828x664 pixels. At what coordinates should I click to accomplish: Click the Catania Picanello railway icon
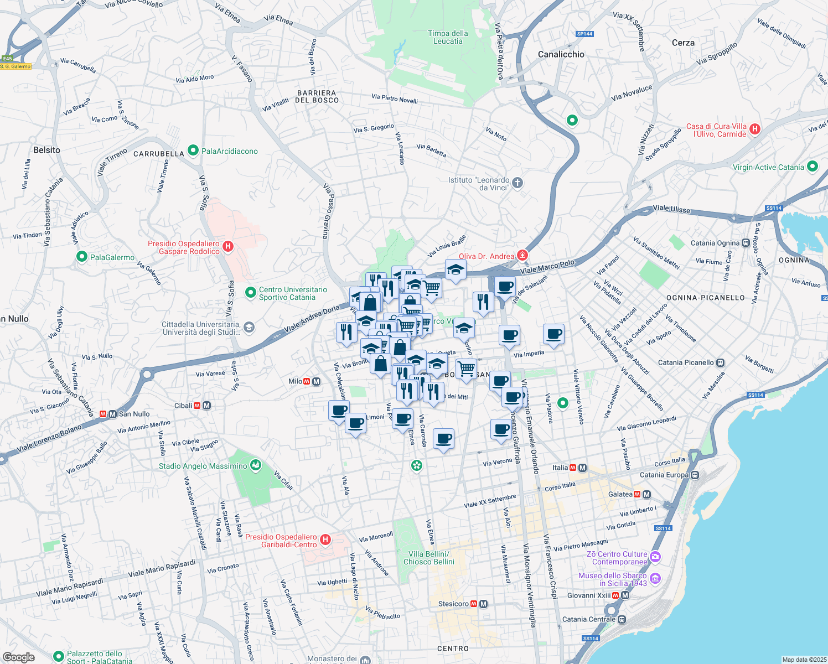click(x=720, y=363)
